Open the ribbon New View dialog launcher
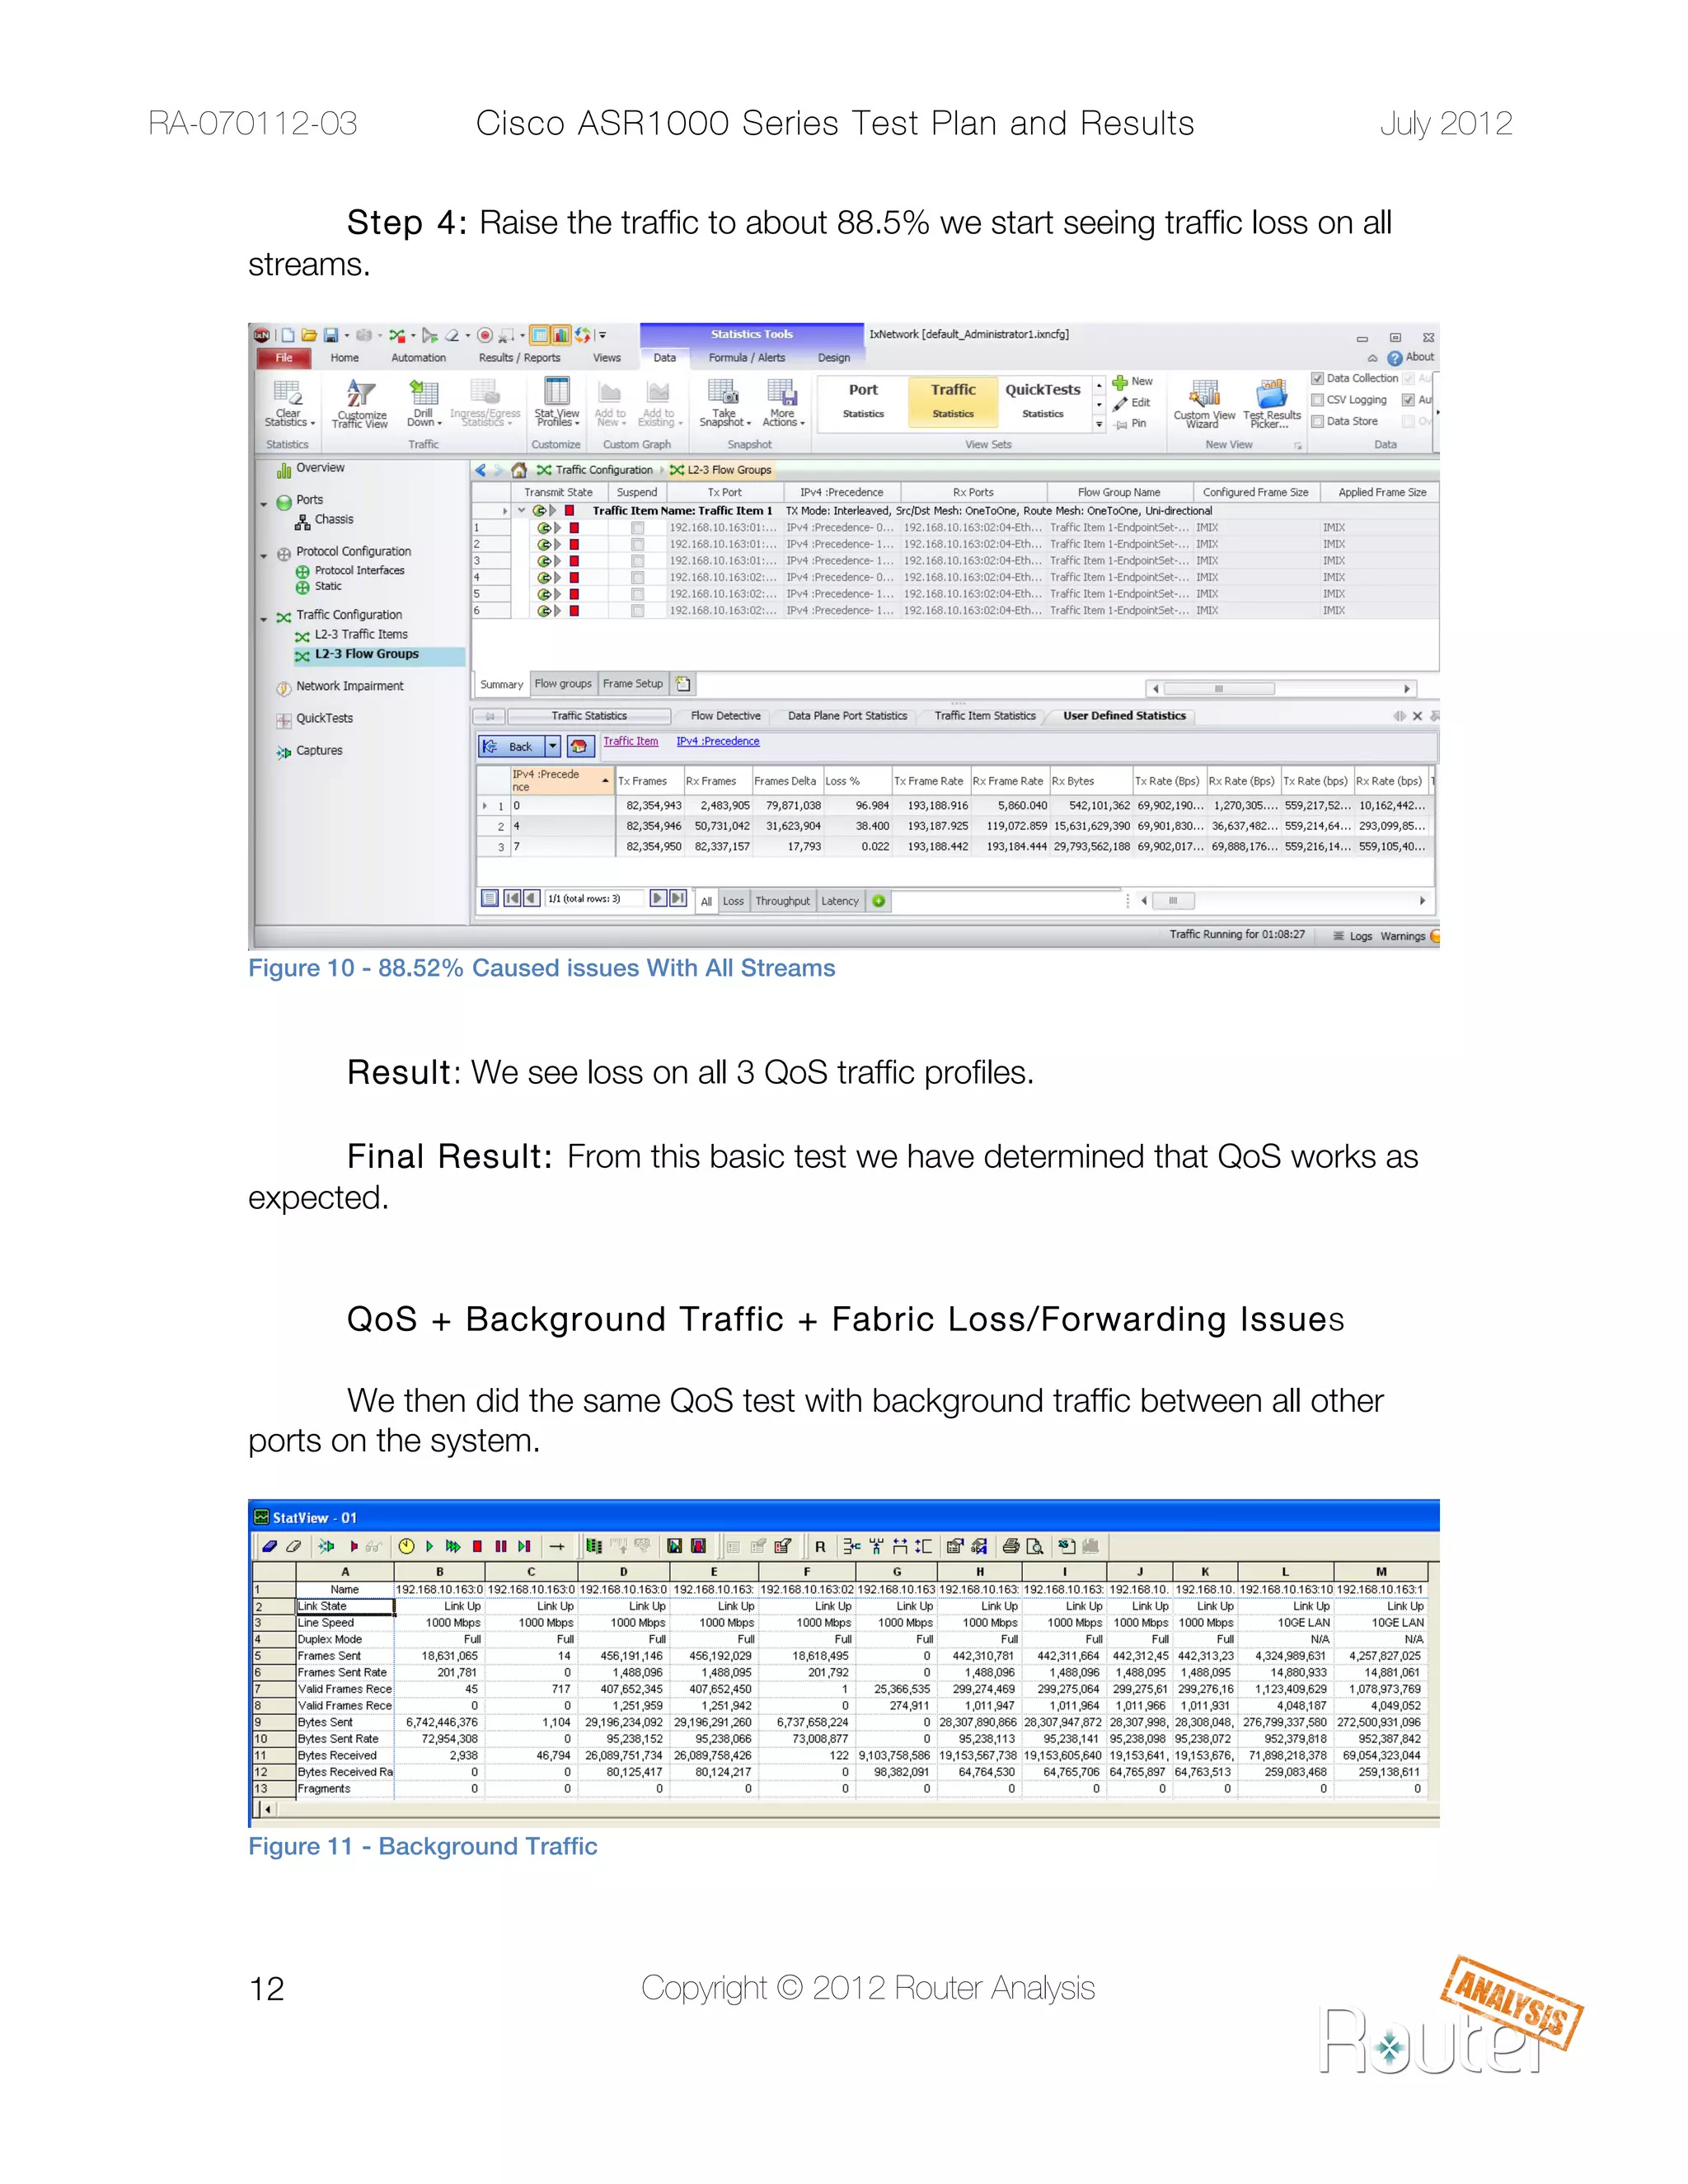 point(1297,445)
